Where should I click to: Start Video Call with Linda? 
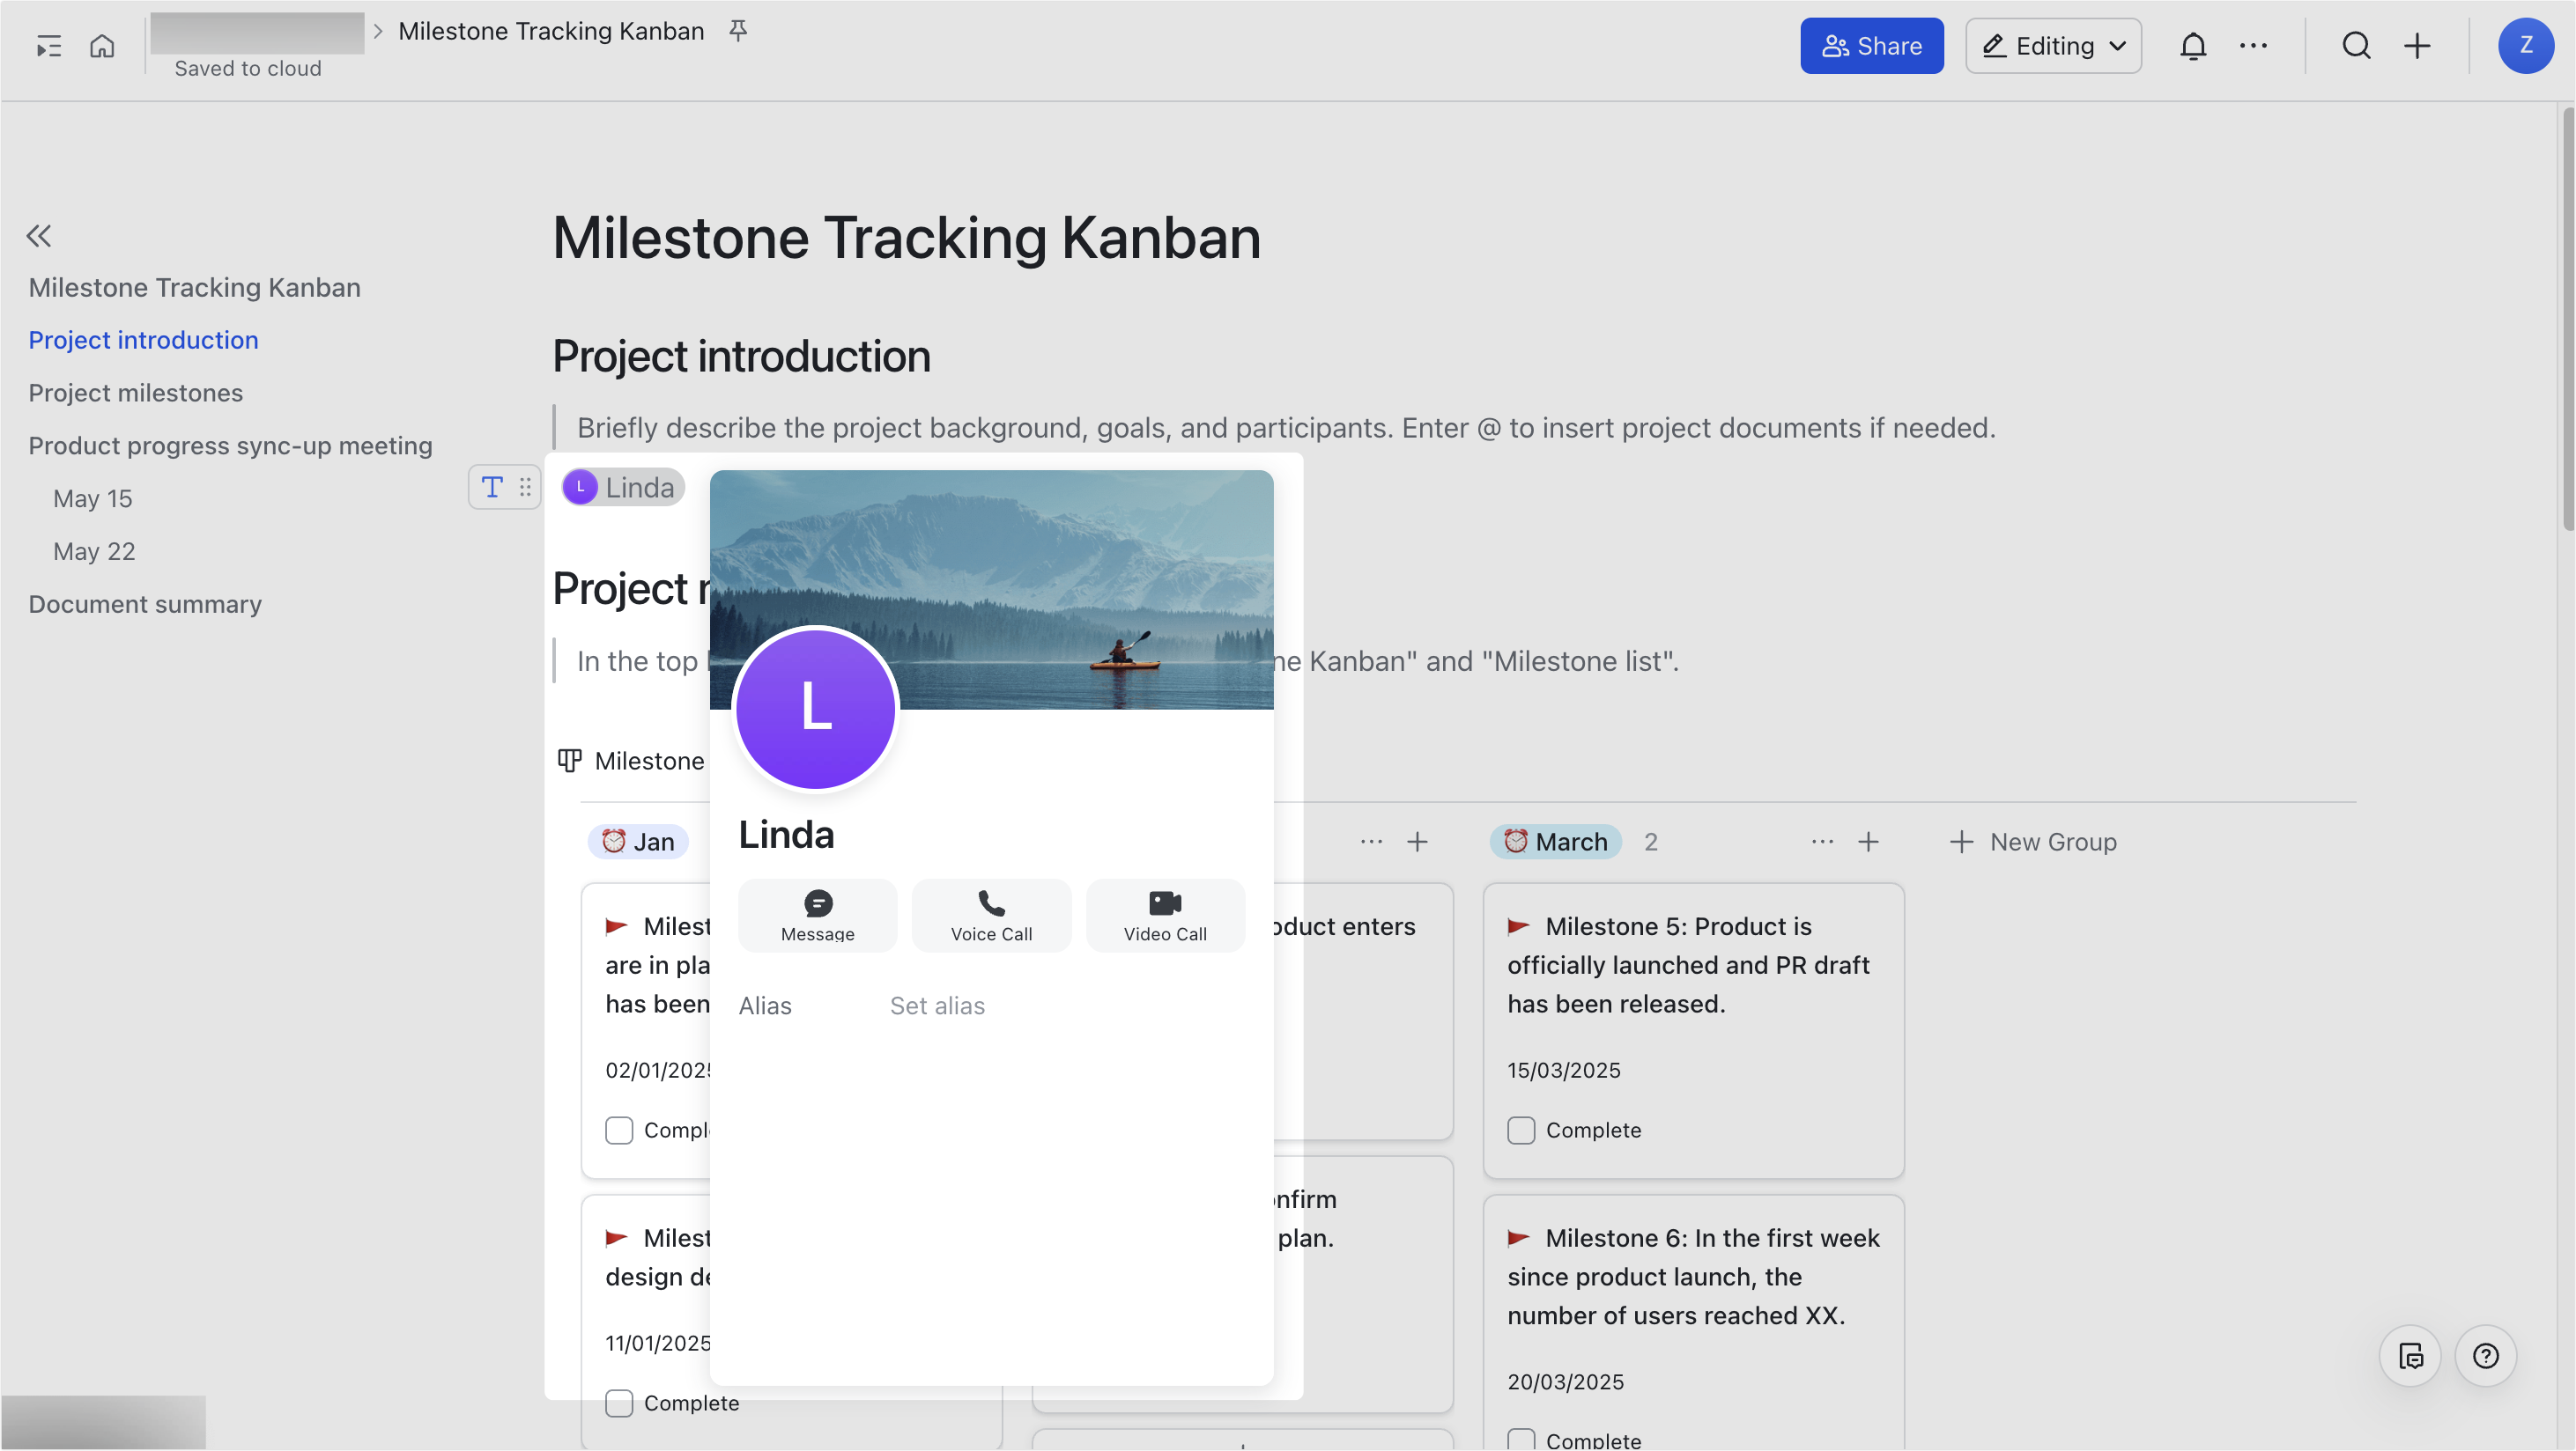pos(1165,916)
